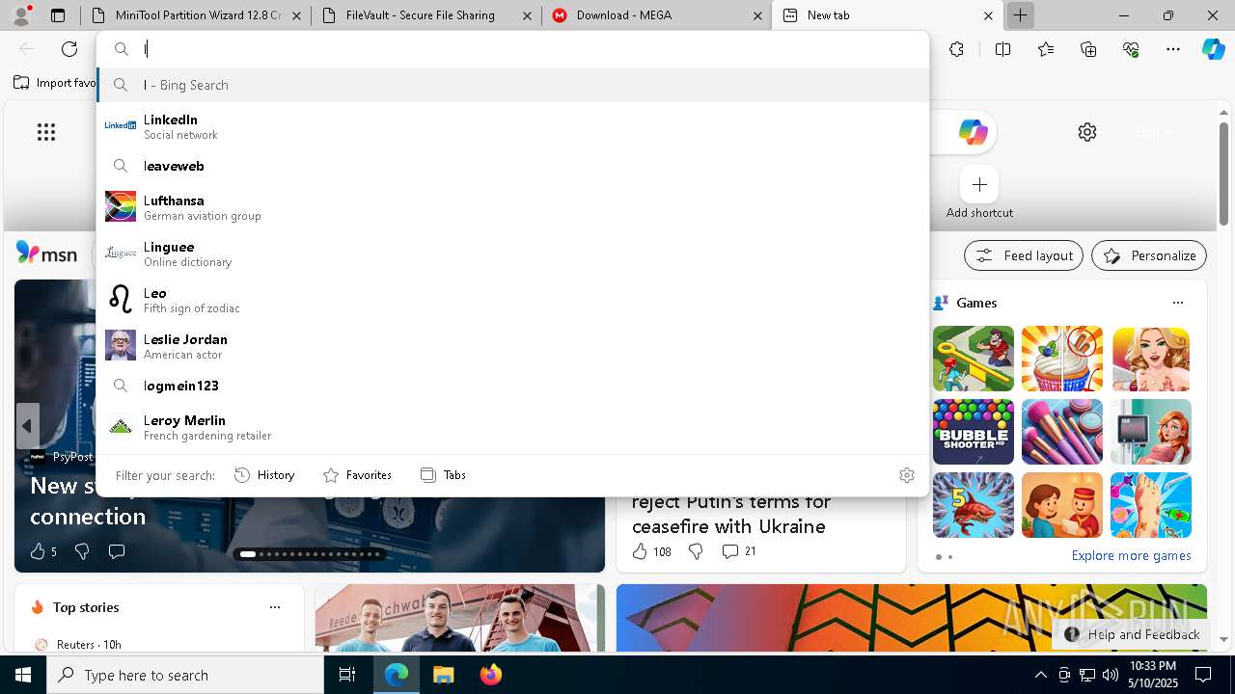Go to previous carousel story

point(27,425)
